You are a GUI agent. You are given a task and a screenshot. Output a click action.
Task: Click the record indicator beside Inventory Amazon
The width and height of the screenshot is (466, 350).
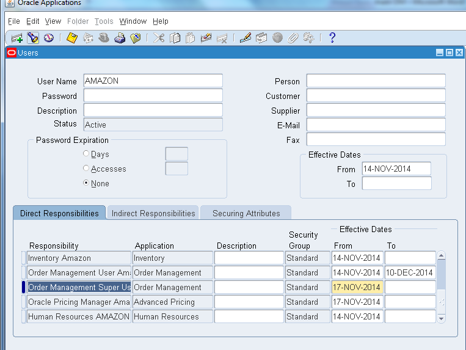tap(23, 258)
